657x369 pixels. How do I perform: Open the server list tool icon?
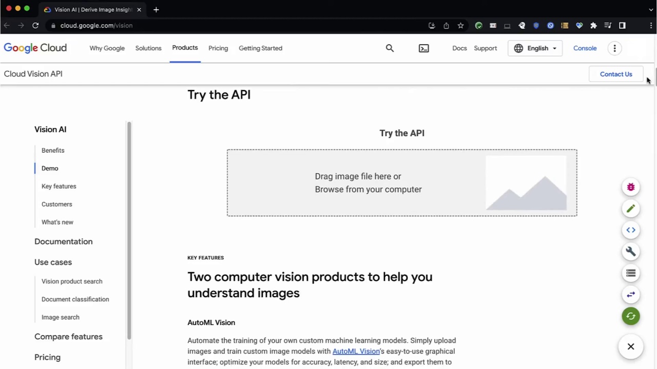[631, 273]
